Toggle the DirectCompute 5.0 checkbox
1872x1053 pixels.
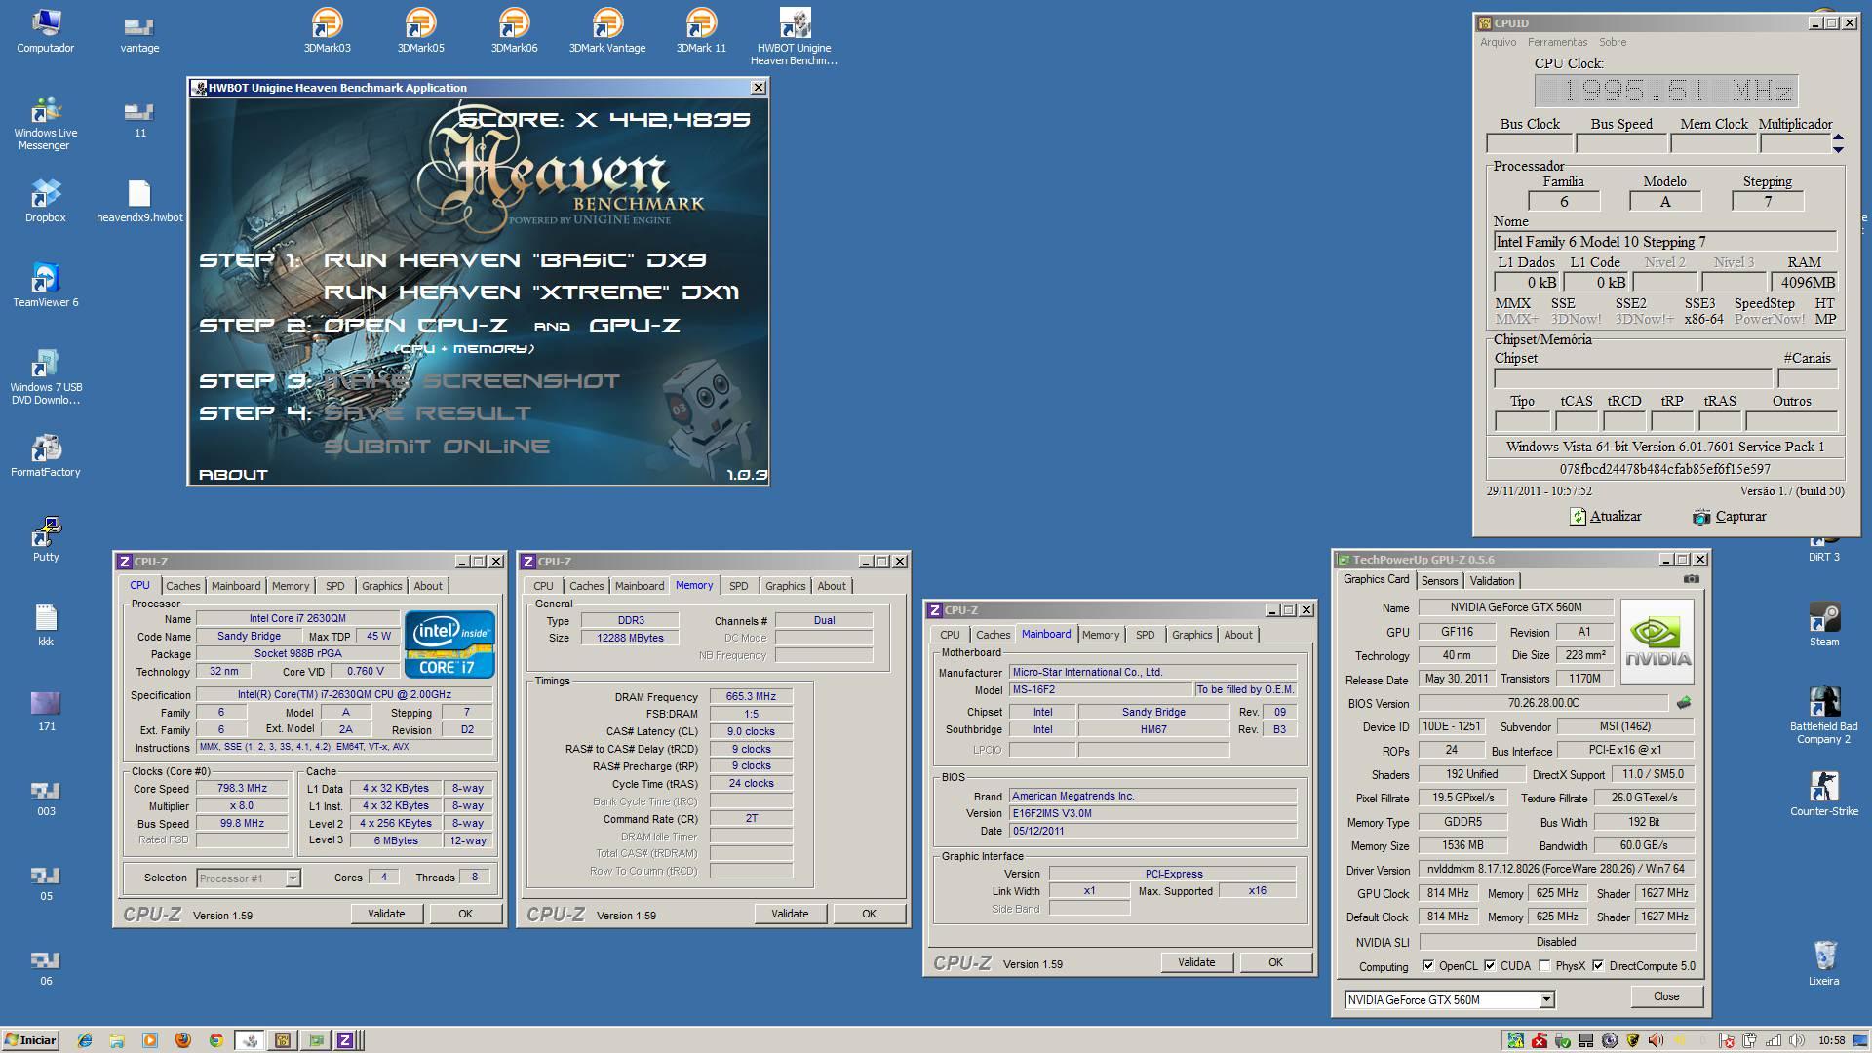click(1598, 966)
